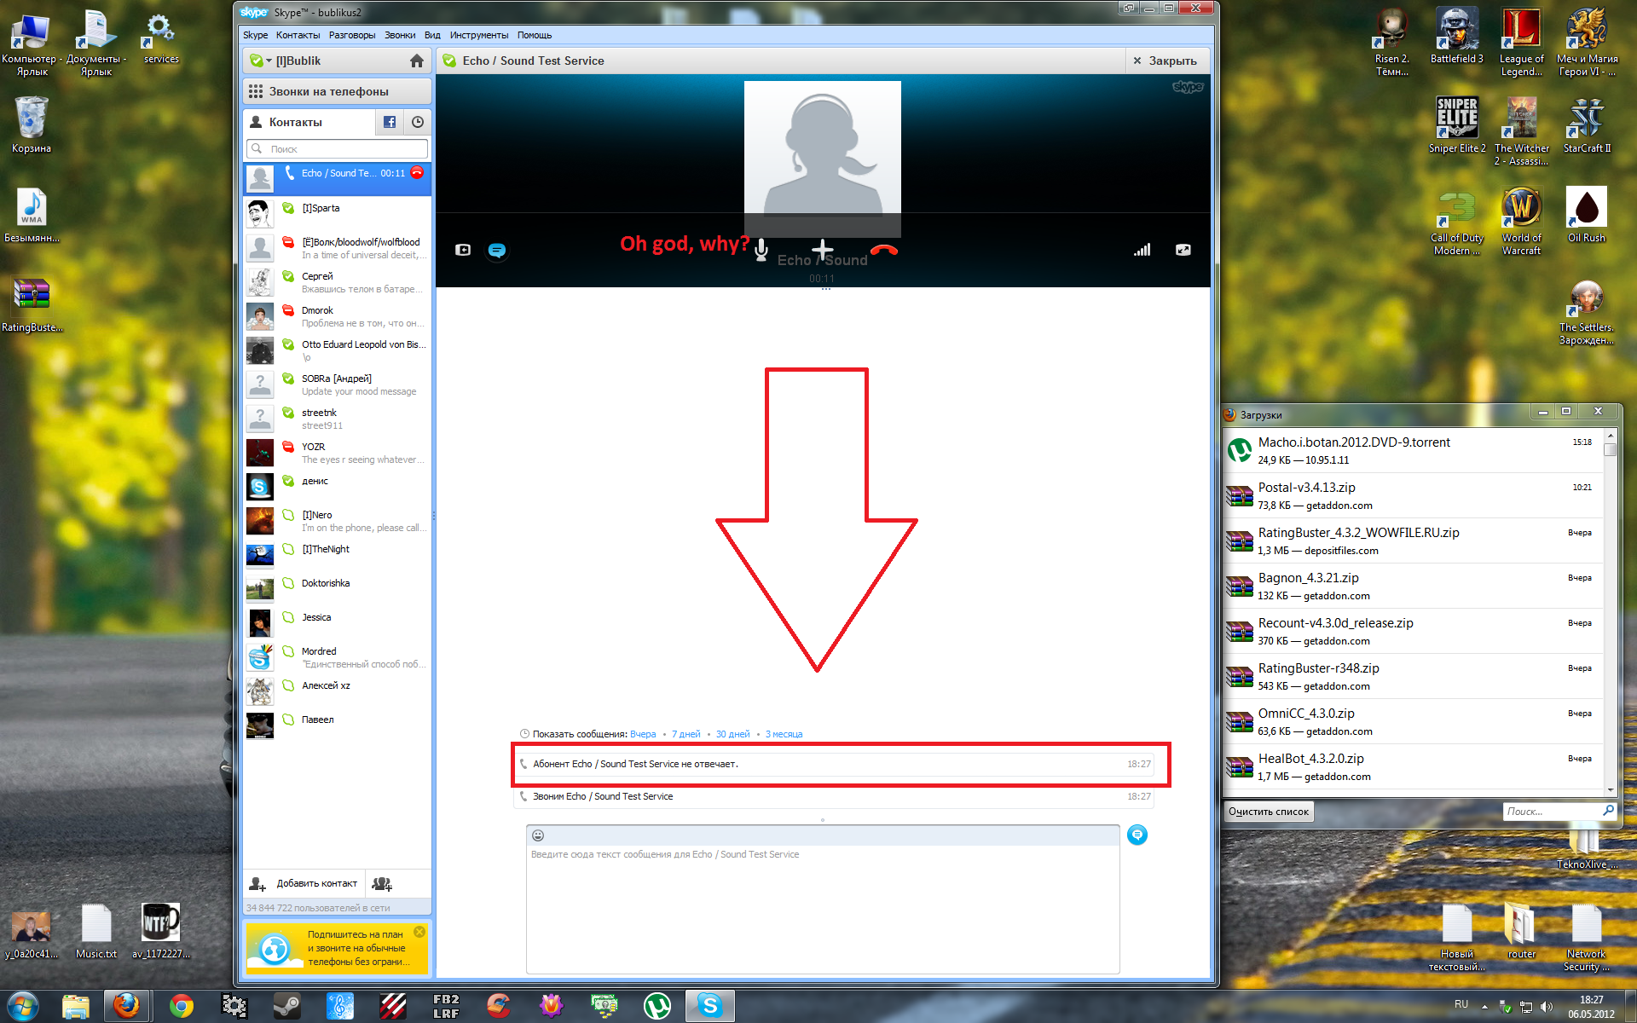Toggle video camera button in call bar
Screen dimensions: 1637x1023
463,250
